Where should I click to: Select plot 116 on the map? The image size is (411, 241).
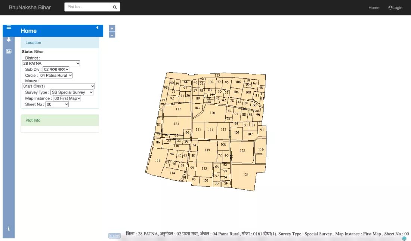pos(261,149)
